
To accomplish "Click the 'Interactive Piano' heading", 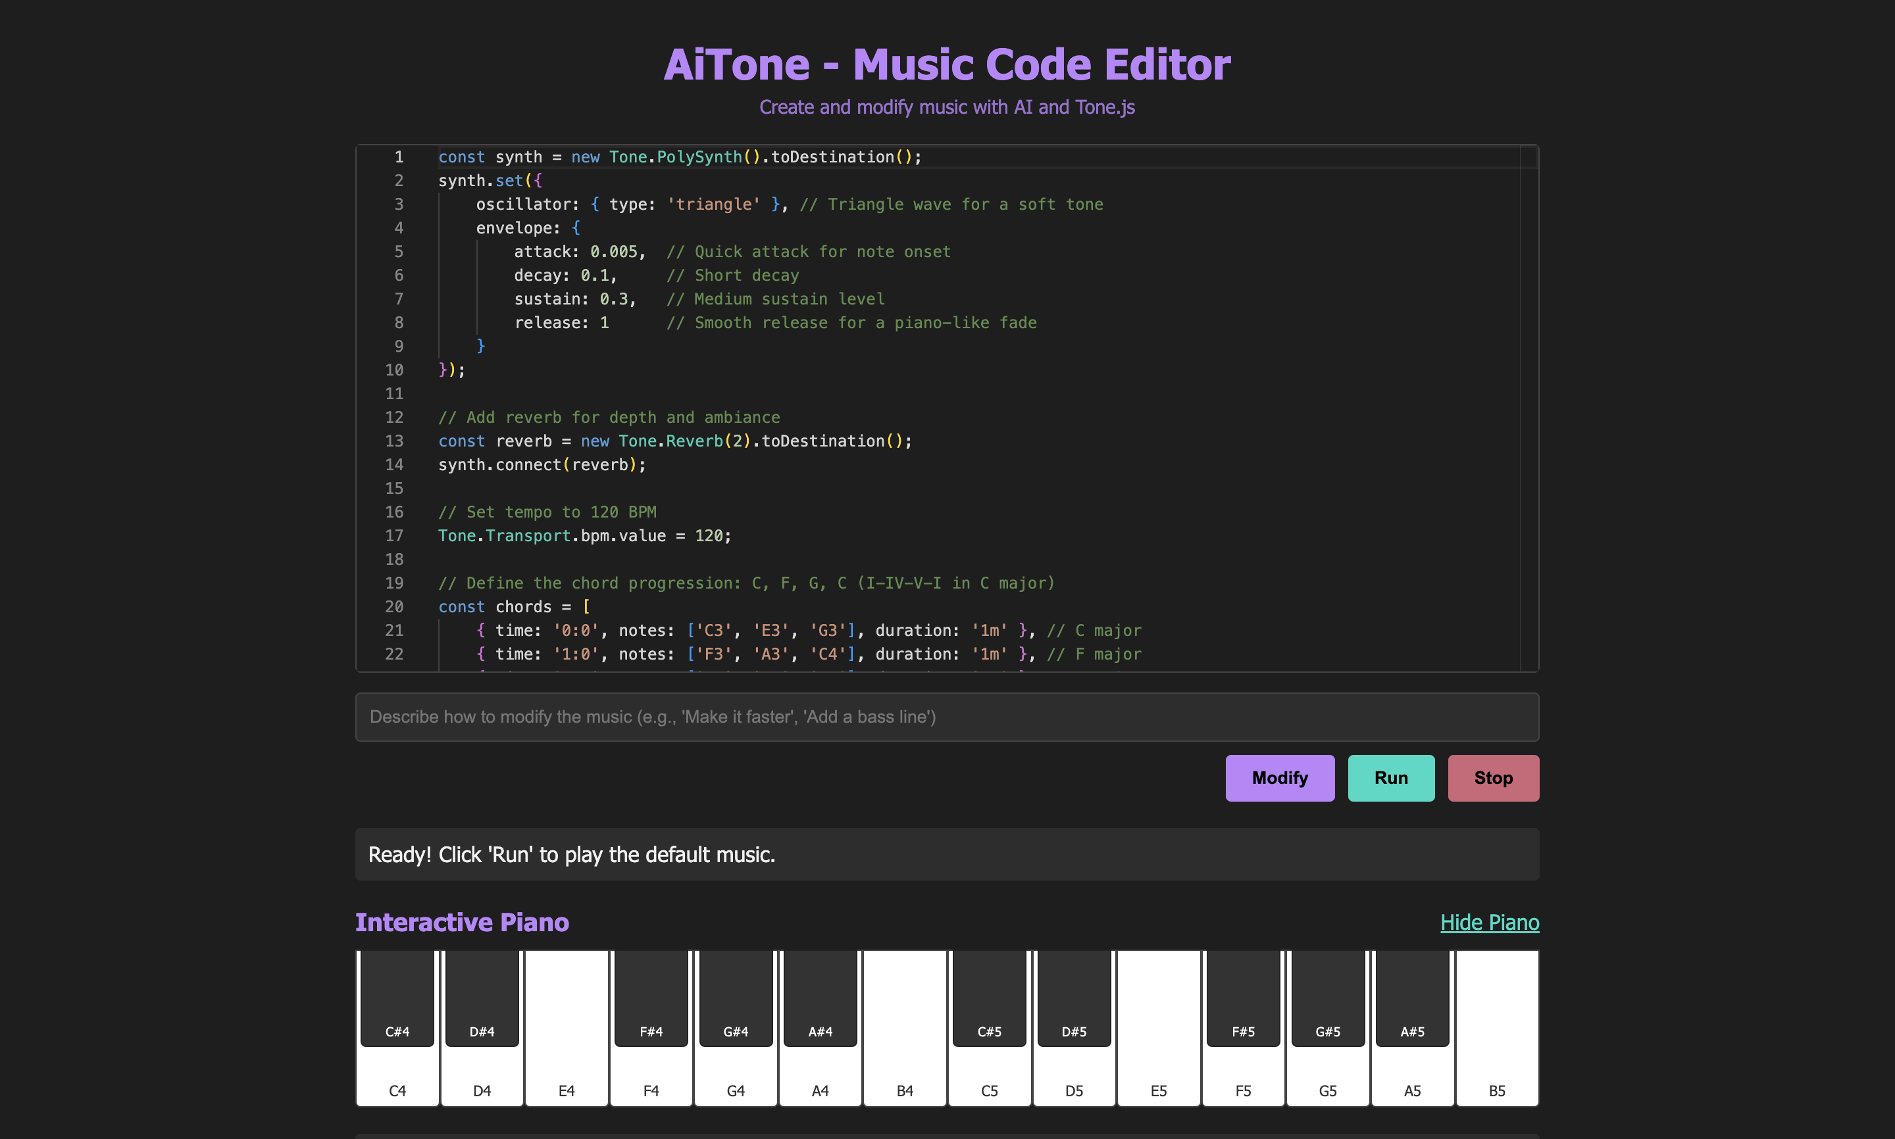I will point(461,922).
